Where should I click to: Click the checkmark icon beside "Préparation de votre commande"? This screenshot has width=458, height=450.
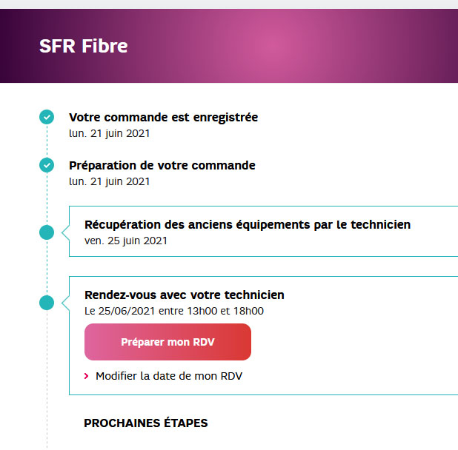(47, 165)
